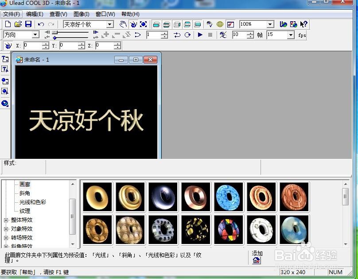Open the 文件(F) menu

click(x=12, y=14)
